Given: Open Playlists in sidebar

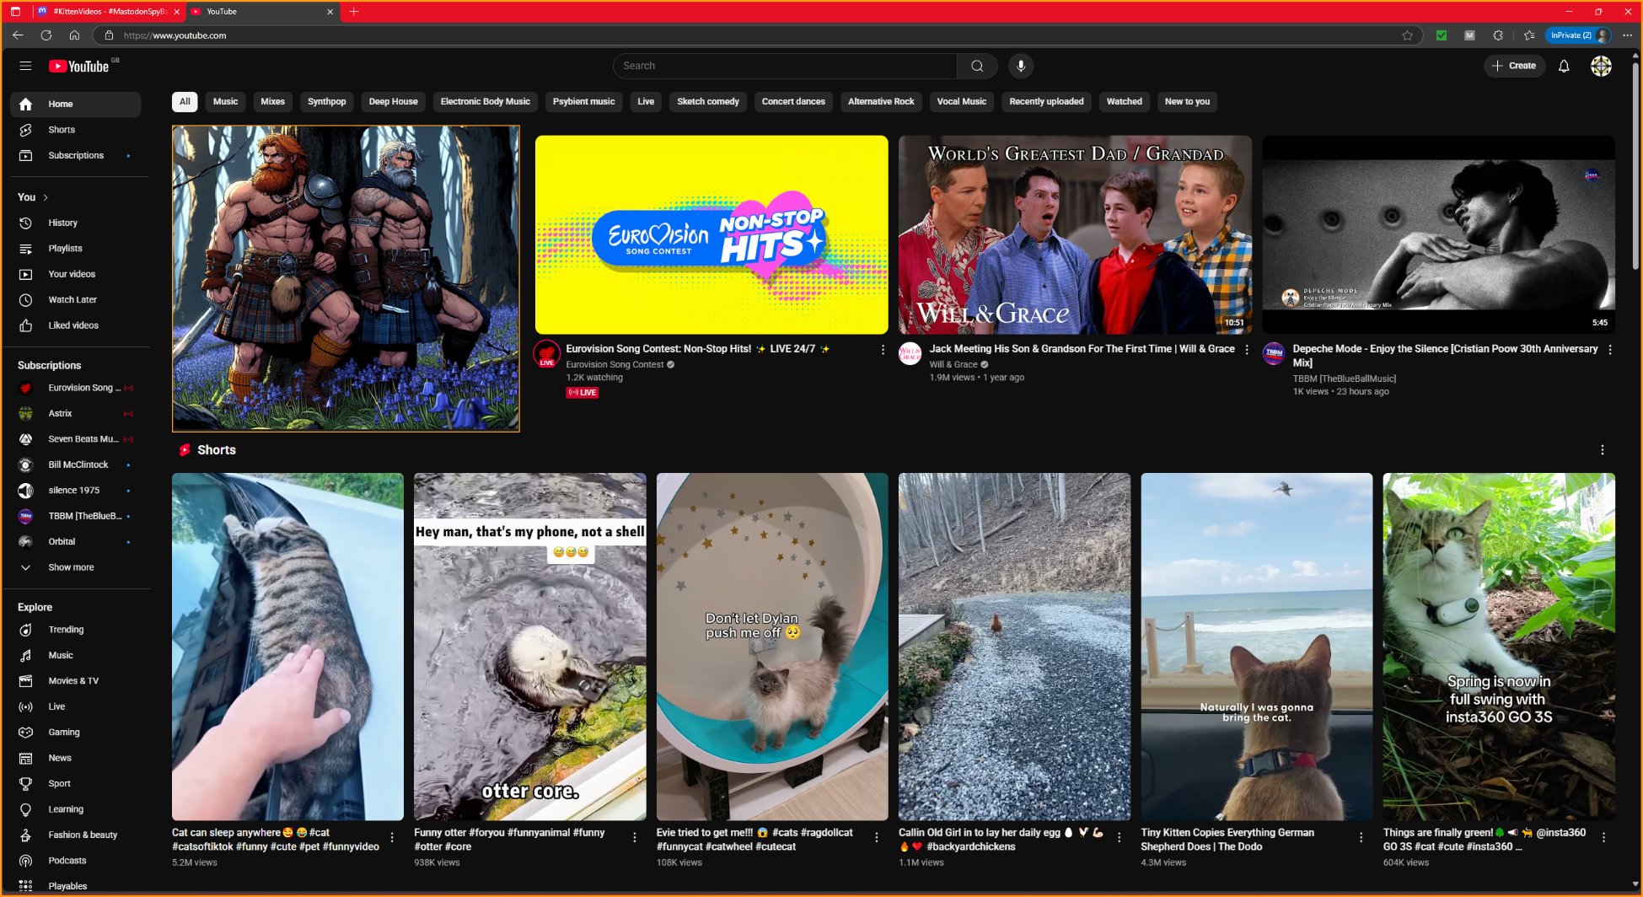Looking at the screenshot, I should pos(75,249).
